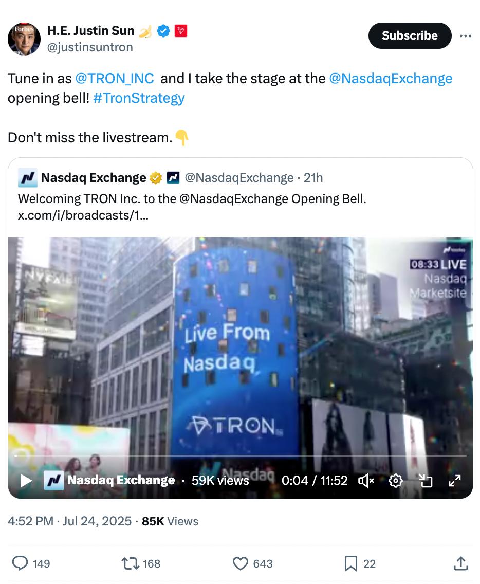Screen dimensions: 480x584
Task: Click the reply comment icon
Action: [20, 563]
